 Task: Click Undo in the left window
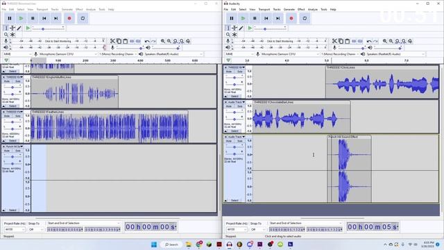pyautogui.click(x=147, y=41)
